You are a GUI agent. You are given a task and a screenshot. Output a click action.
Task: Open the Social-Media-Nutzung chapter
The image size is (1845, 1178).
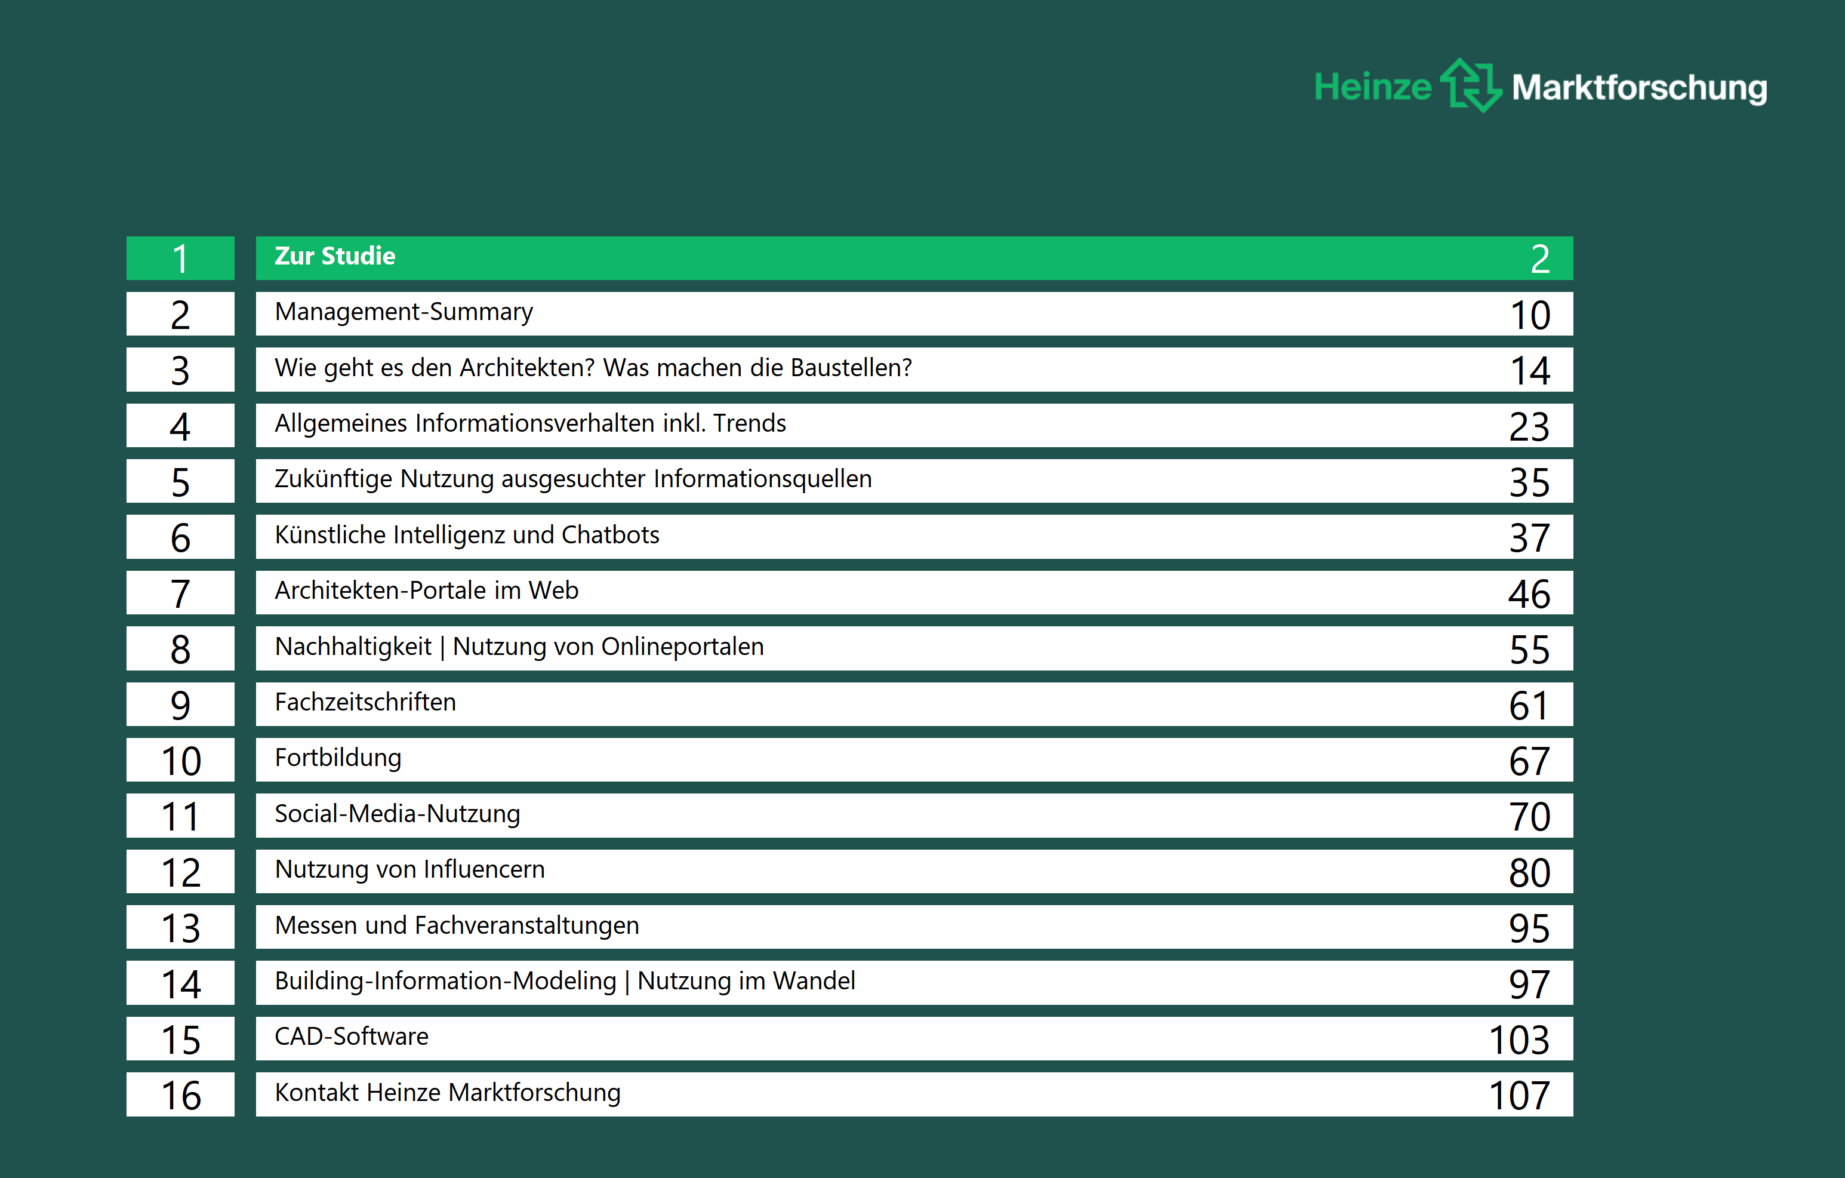[397, 815]
